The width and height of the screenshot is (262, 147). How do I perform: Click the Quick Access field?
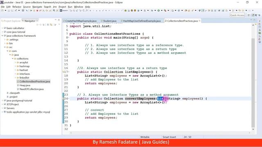(237, 15)
